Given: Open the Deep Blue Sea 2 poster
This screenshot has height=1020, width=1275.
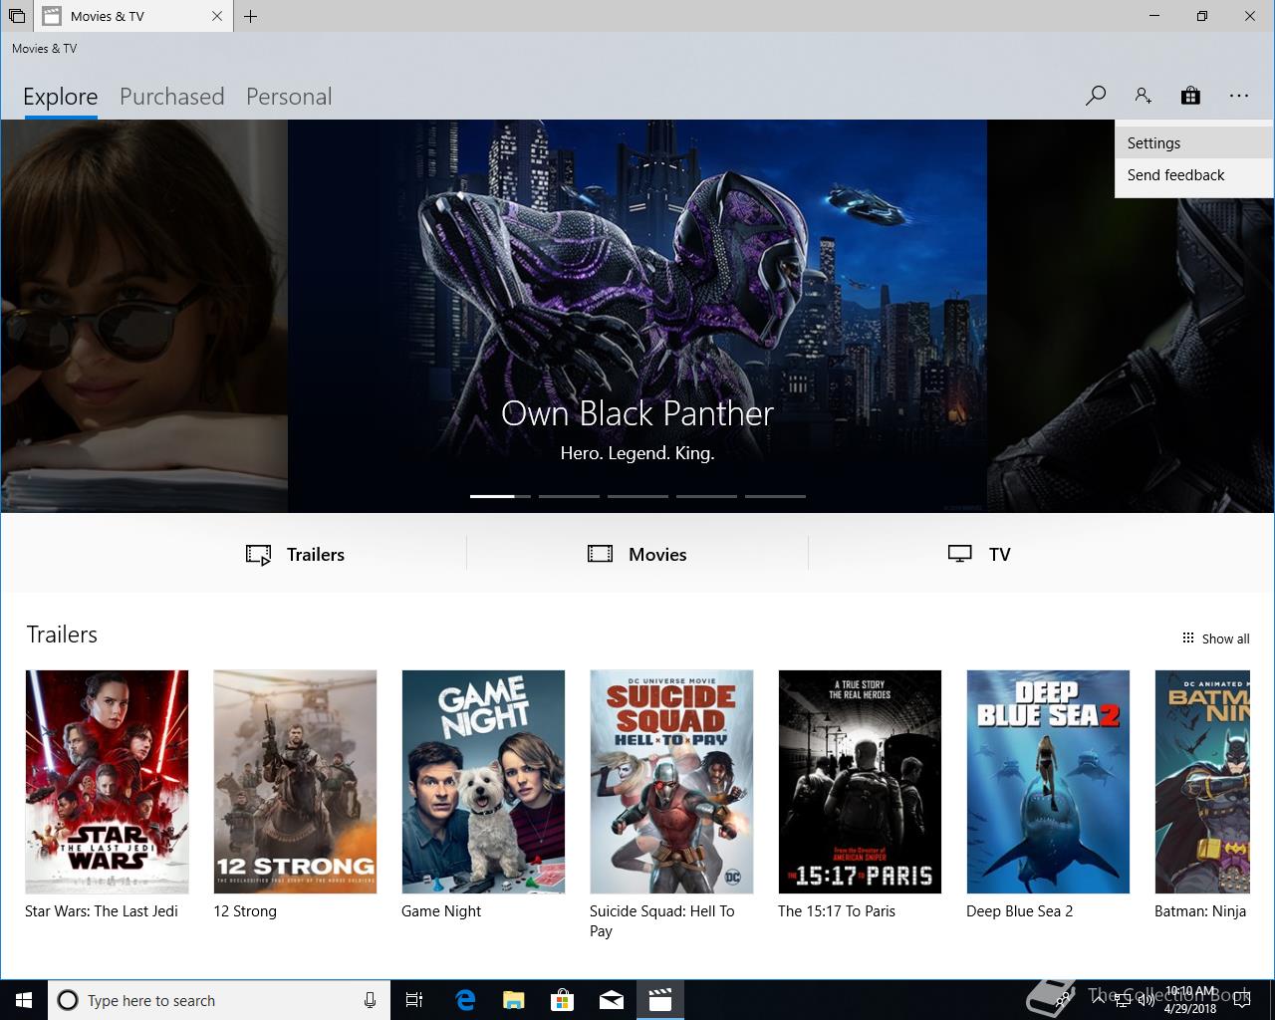Looking at the screenshot, I should (x=1048, y=782).
